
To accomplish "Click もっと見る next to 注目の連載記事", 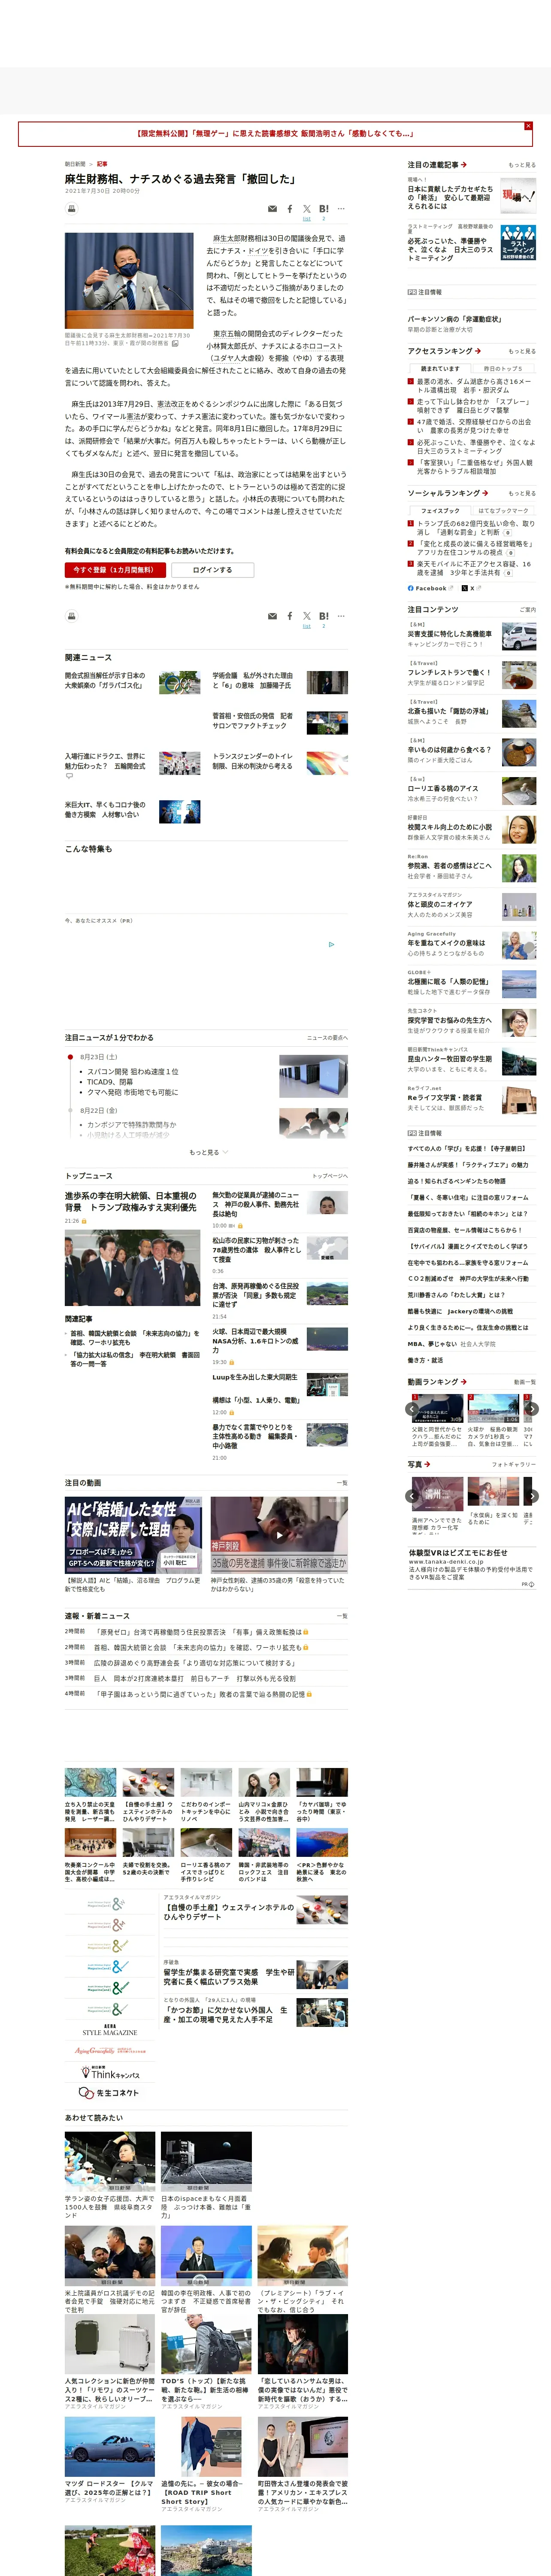I will tap(522, 165).
